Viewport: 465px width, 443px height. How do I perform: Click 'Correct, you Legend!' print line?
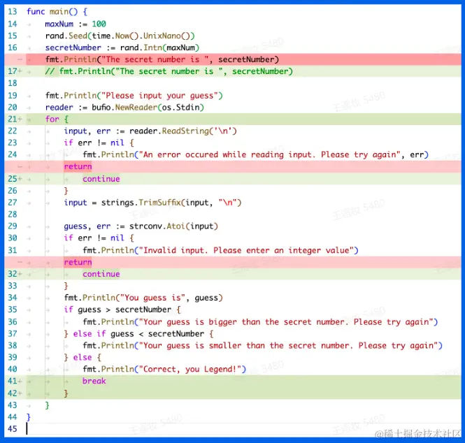(x=164, y=369)
